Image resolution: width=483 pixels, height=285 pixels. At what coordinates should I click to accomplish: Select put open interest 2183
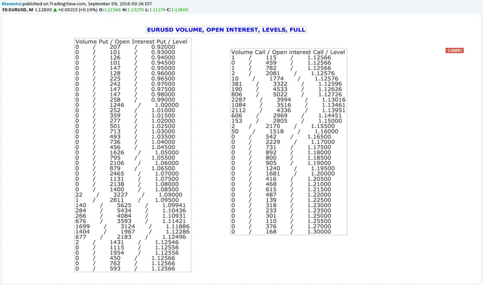pyautogui.click(x=124, y=237)
